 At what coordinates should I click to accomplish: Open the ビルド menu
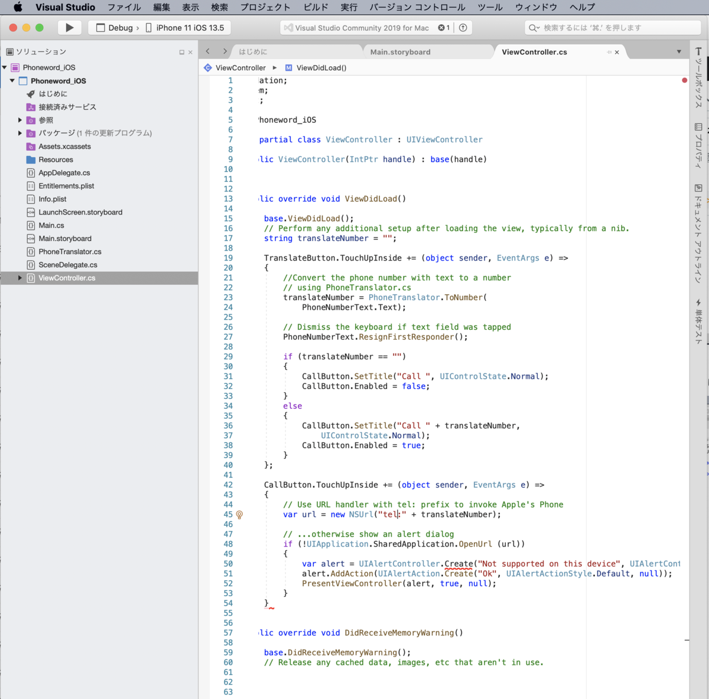[316, 7]
